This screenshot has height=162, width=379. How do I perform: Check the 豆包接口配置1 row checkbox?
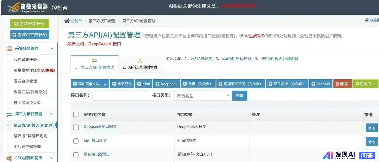coord(76,155)
